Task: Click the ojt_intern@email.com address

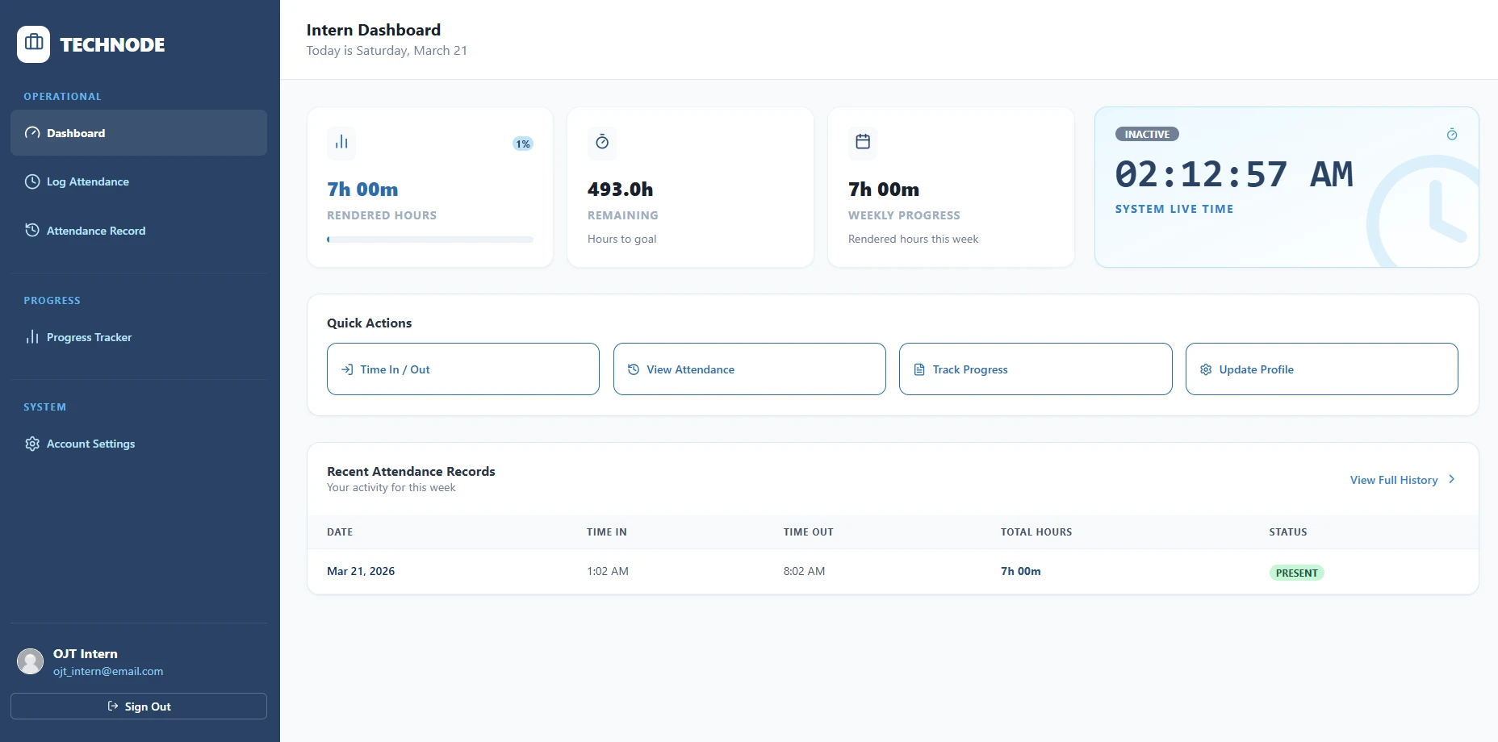Action: [108, 671]
